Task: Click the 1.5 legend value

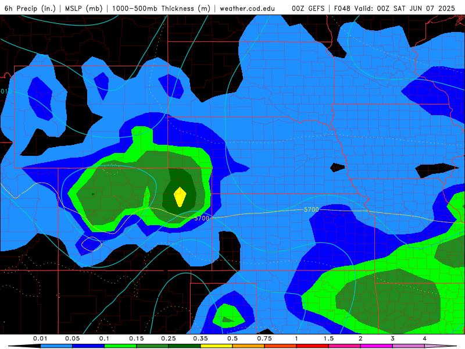Action: 328,339
